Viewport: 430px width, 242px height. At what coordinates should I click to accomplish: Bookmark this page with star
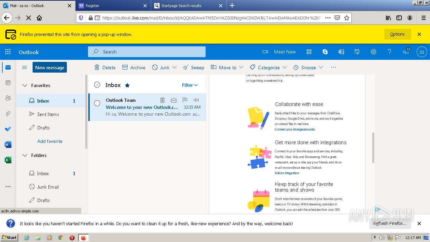click(x=347, y=18)
